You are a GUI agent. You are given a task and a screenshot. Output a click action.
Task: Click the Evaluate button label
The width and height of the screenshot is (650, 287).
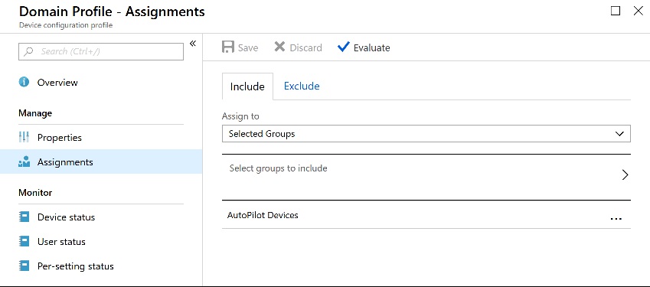371,48
